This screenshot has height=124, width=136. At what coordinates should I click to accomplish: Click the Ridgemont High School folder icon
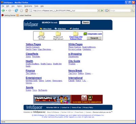click(x=58, y=34)
